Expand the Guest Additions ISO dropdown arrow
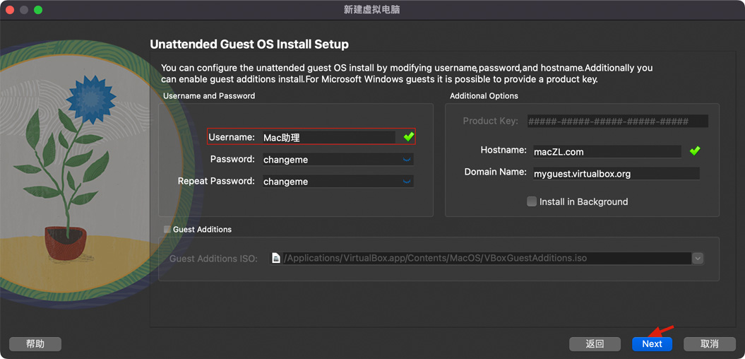The width and height of the screenshot is (745, 359). (698, 259)
